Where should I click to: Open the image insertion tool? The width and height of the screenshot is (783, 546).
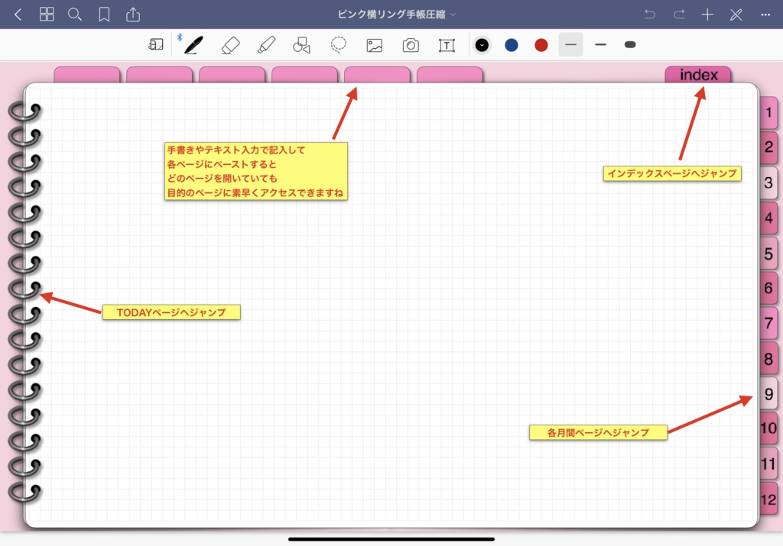coord(374,44)
